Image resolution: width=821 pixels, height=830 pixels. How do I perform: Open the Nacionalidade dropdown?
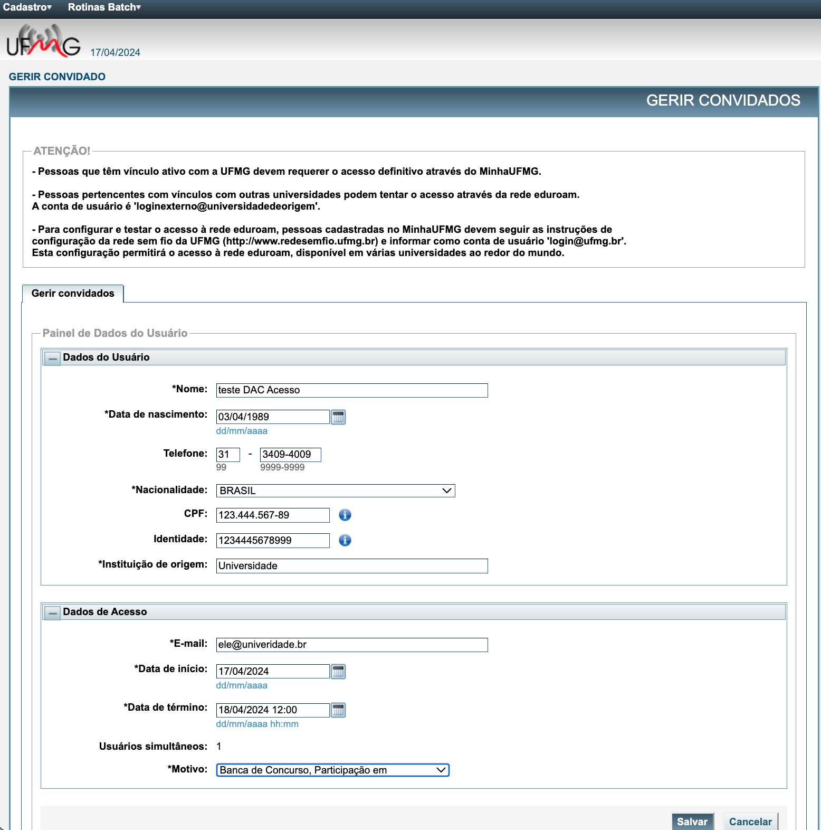click(x=336, y=491)
